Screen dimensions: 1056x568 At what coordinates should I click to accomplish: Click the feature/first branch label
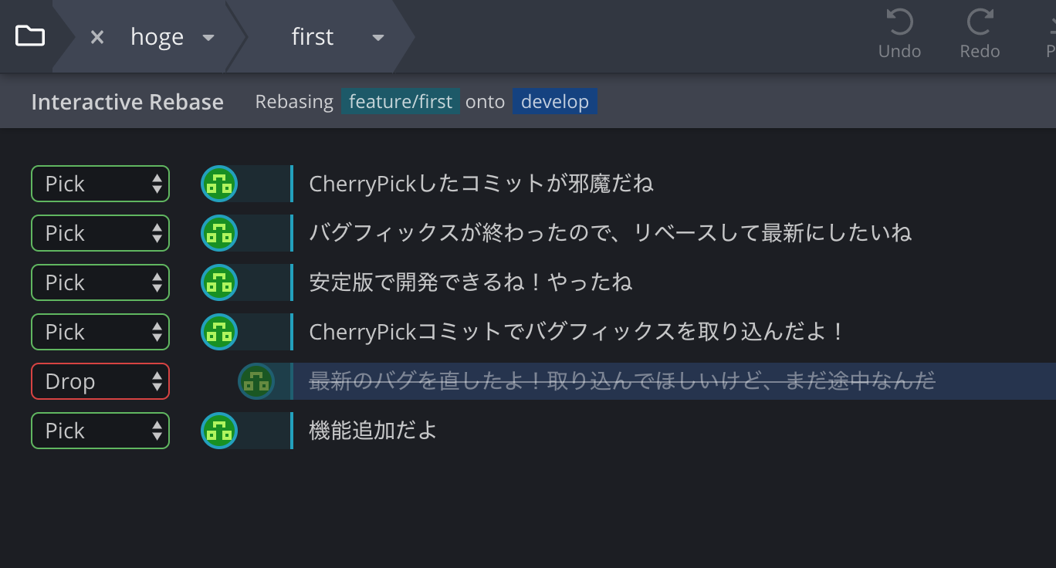tap(401, 102)
